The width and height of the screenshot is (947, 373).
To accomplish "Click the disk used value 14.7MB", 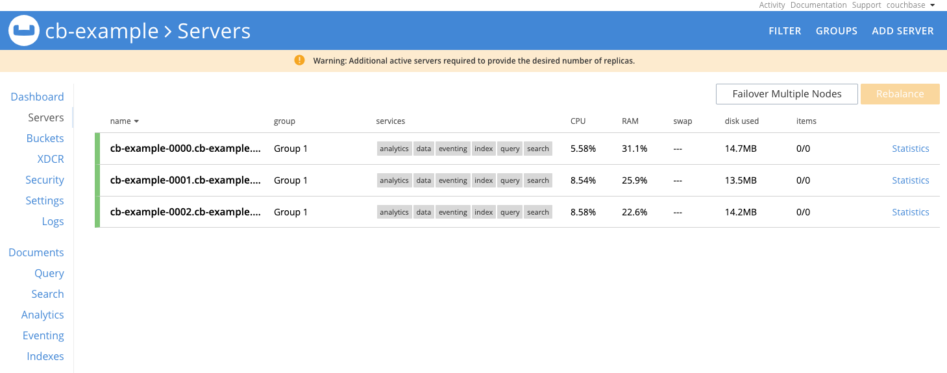I will tap(741, 149).
